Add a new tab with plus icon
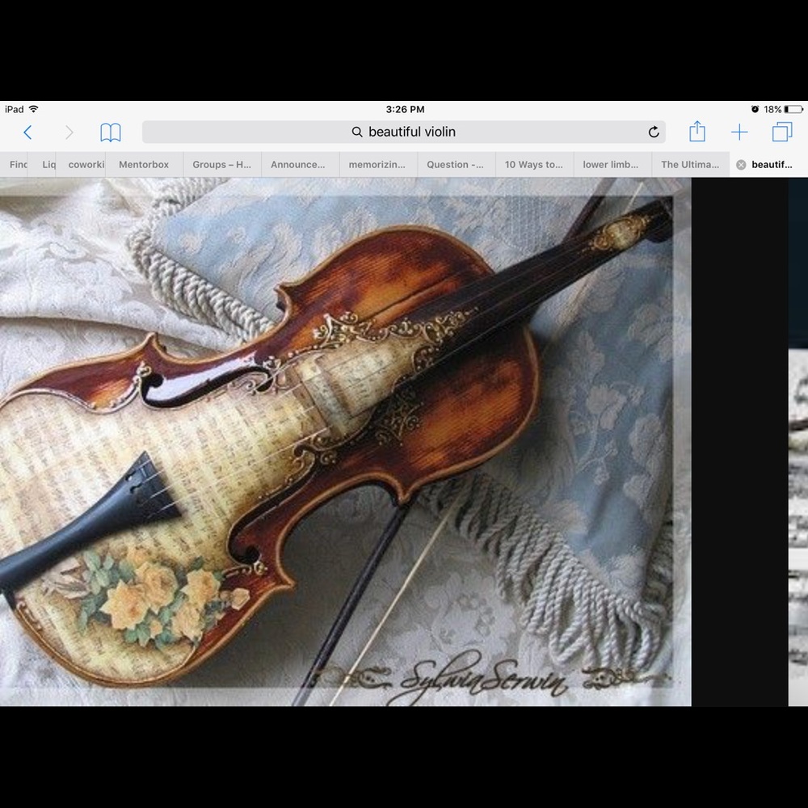 [739, 133]
